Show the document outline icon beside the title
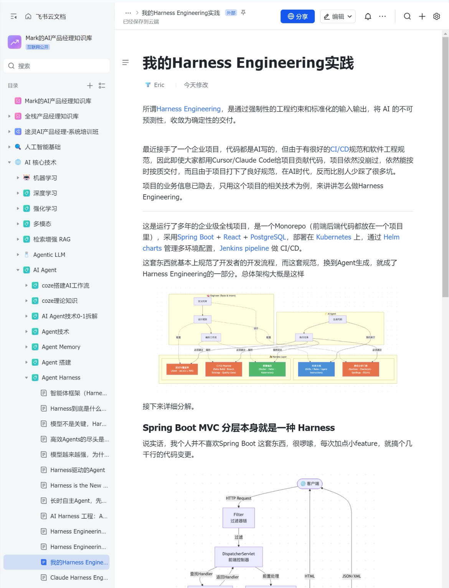The height and width of the screenshot is (588, 449). click(125, 63)
